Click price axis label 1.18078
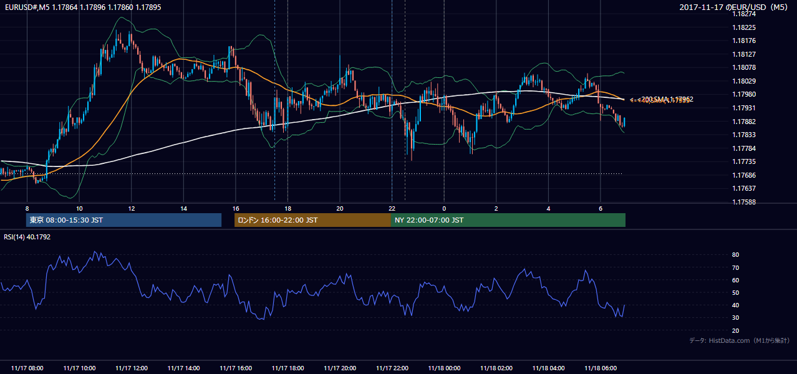This screenshot has height=374, width=797. [x=744, y=67]
